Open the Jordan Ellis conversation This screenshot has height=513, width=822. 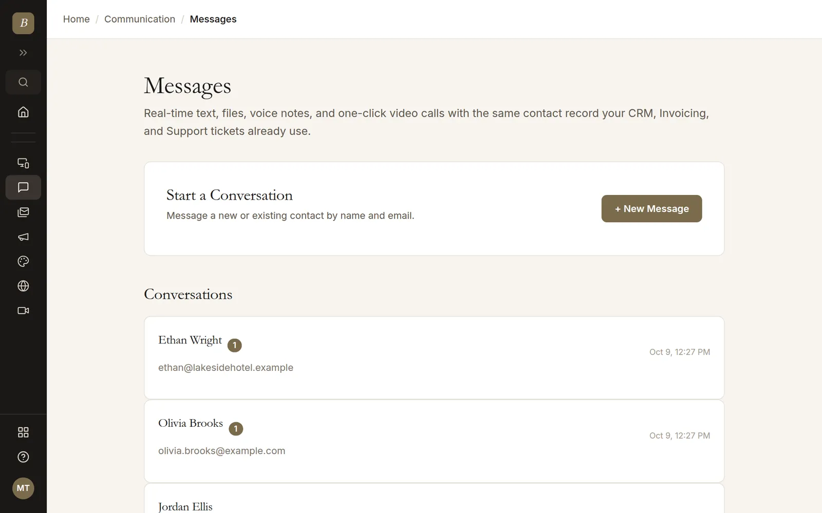434,499
